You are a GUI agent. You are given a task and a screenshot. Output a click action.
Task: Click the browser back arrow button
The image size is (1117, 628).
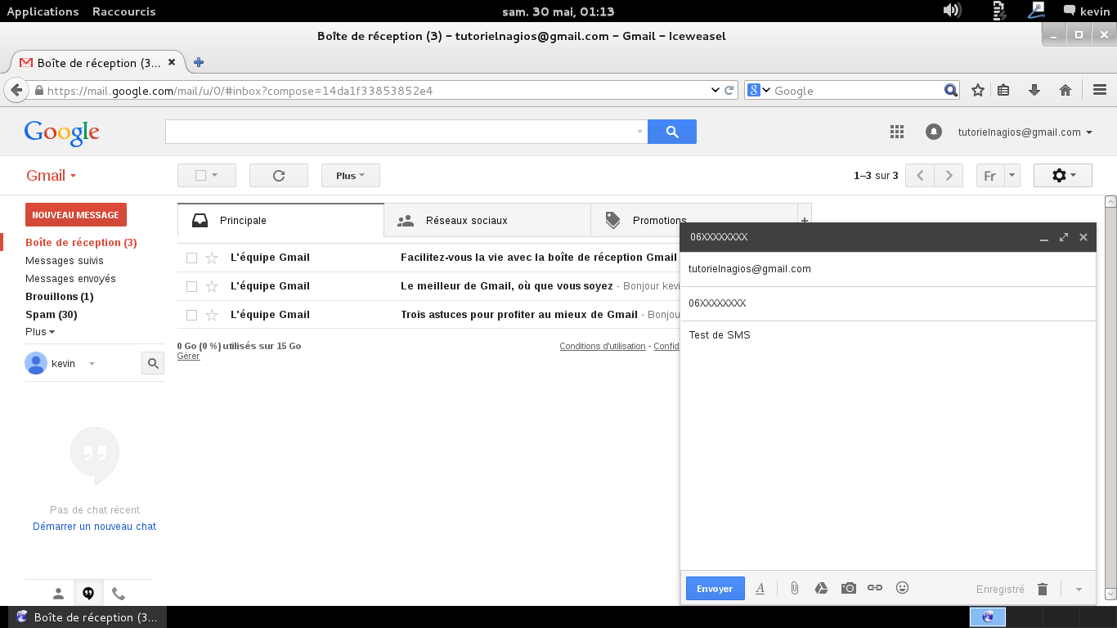point(16,90)
